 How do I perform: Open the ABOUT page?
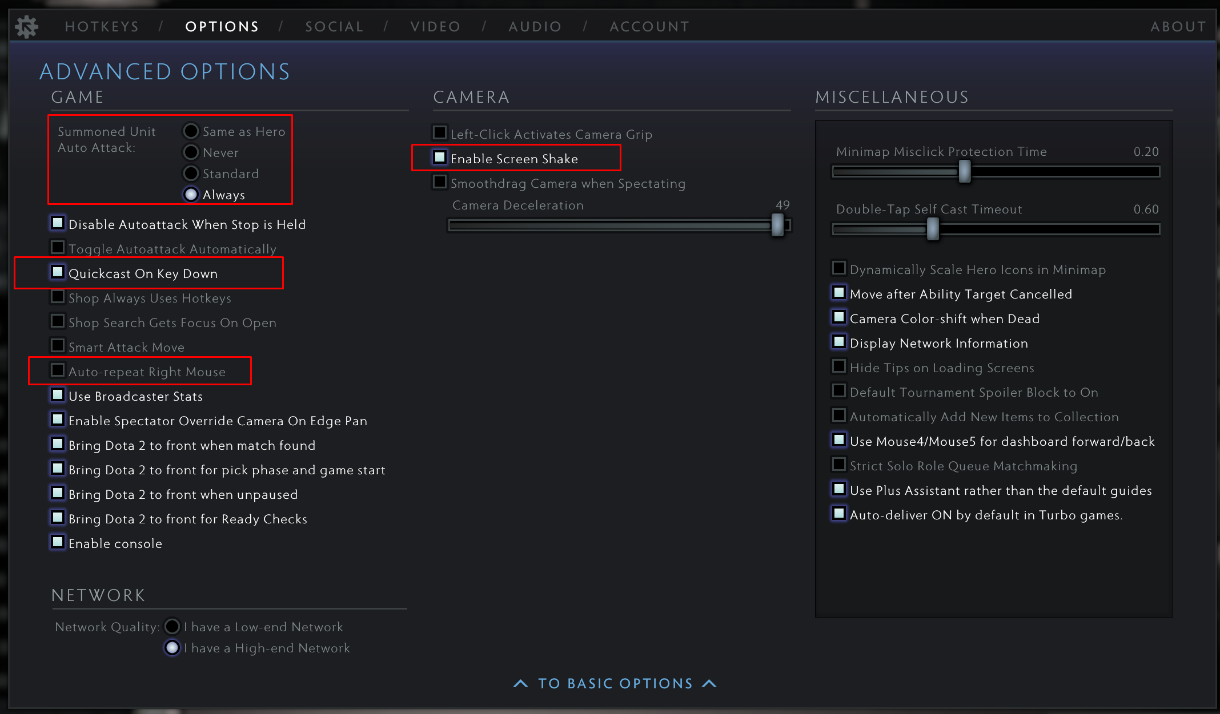click(x=1178, y=26)
